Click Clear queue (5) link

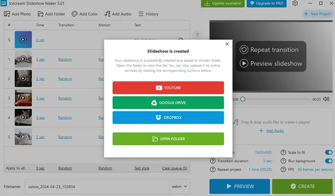(175, 168)
